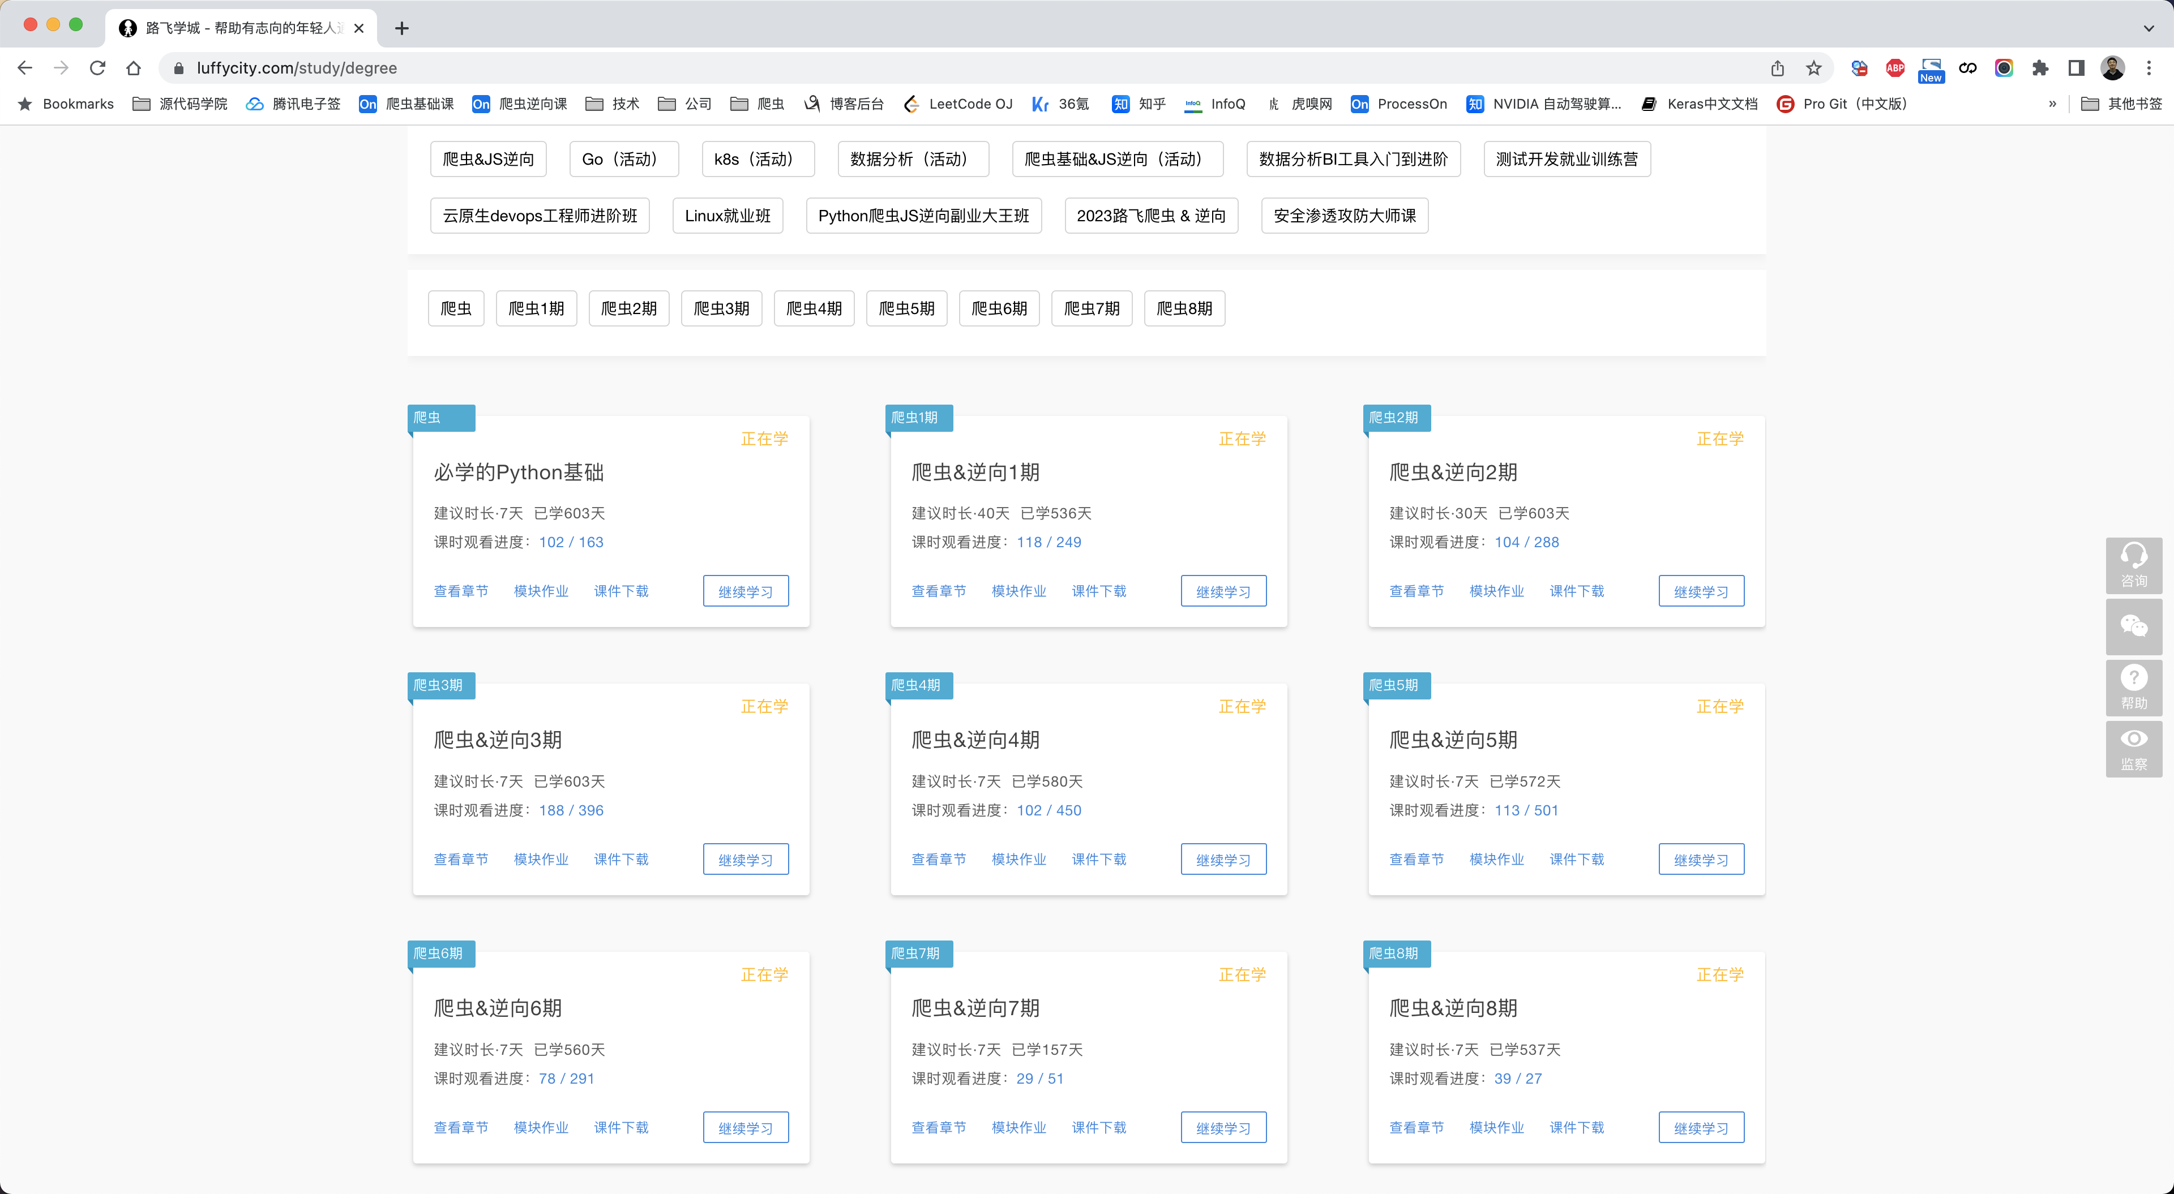The image size is (2174, 1194).
Task: Filter by the 爬虫5期 tag
Action: click(x=906, y=308)
